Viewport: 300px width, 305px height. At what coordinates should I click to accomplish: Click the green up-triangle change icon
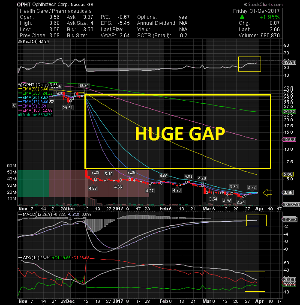coord(242,17)
